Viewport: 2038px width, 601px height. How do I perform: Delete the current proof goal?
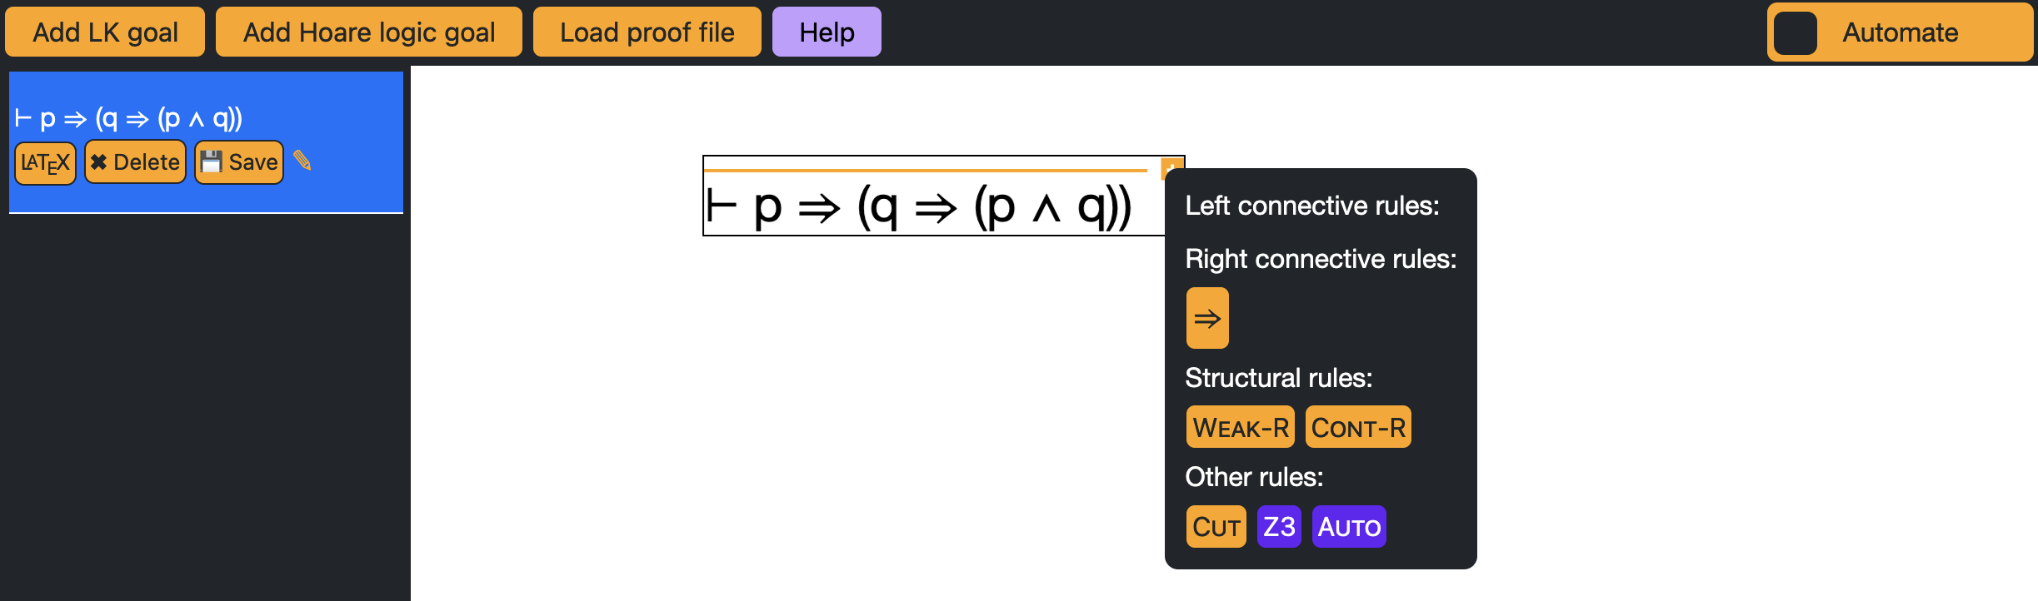pyautogui.click(x=135, y=162)
